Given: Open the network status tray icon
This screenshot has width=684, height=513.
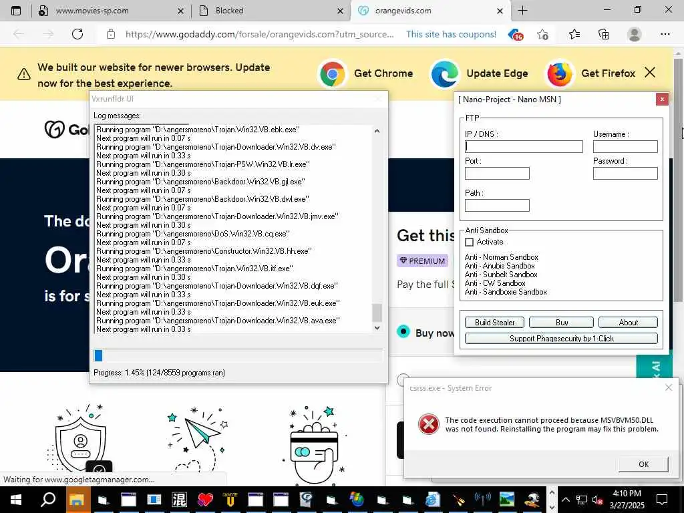Looking at the screenshot, I should tap(582, 500).
